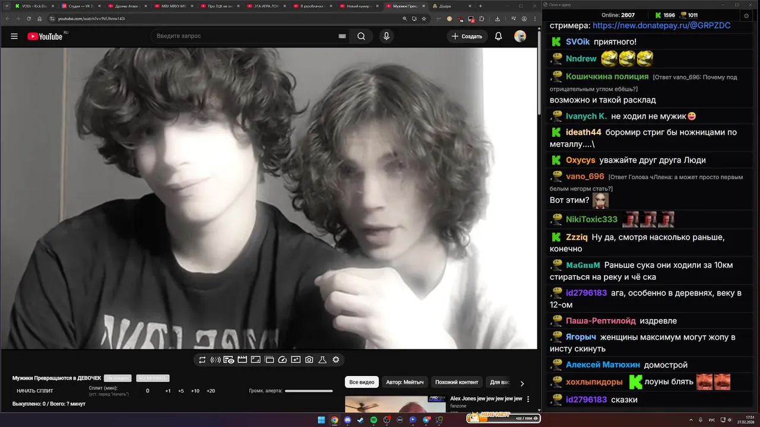Open the YouTube hamburger guide menu
The height and width of the screenshot is (427, 760).
(x=14, y=36)
